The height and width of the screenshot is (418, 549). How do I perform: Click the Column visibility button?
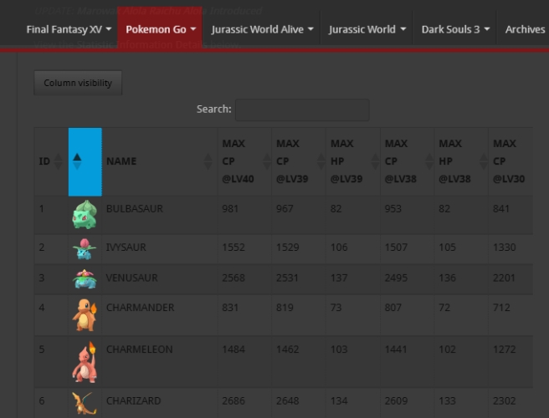pos(78,83)
